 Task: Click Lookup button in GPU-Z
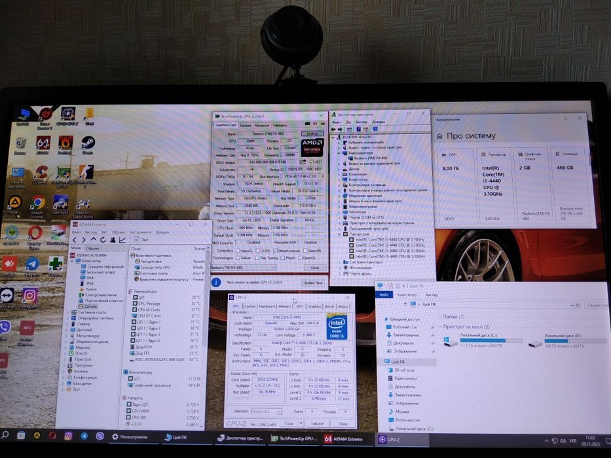(x=312, y=133)
